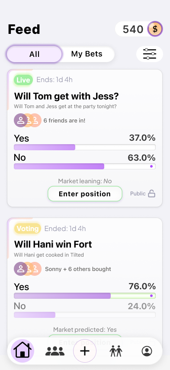Click Enter position on Tom and Jess bet
Screen dimensions: 170x370
point(85,194)
